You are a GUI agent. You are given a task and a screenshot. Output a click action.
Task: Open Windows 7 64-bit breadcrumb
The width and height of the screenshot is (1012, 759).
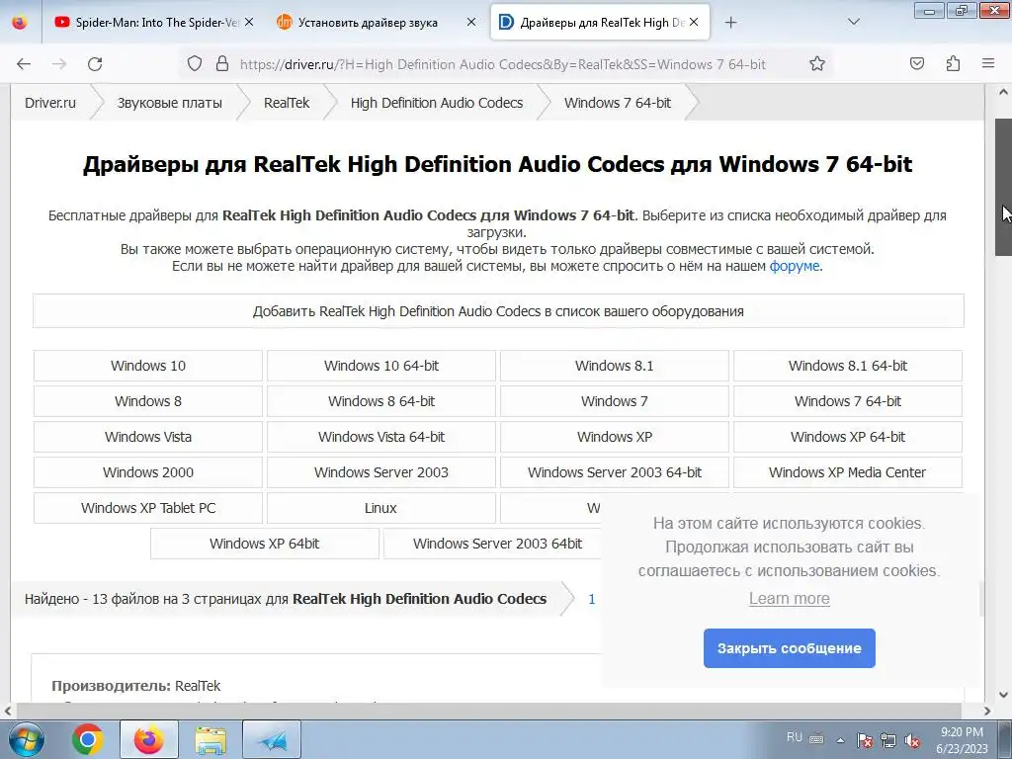pos(618,103)
